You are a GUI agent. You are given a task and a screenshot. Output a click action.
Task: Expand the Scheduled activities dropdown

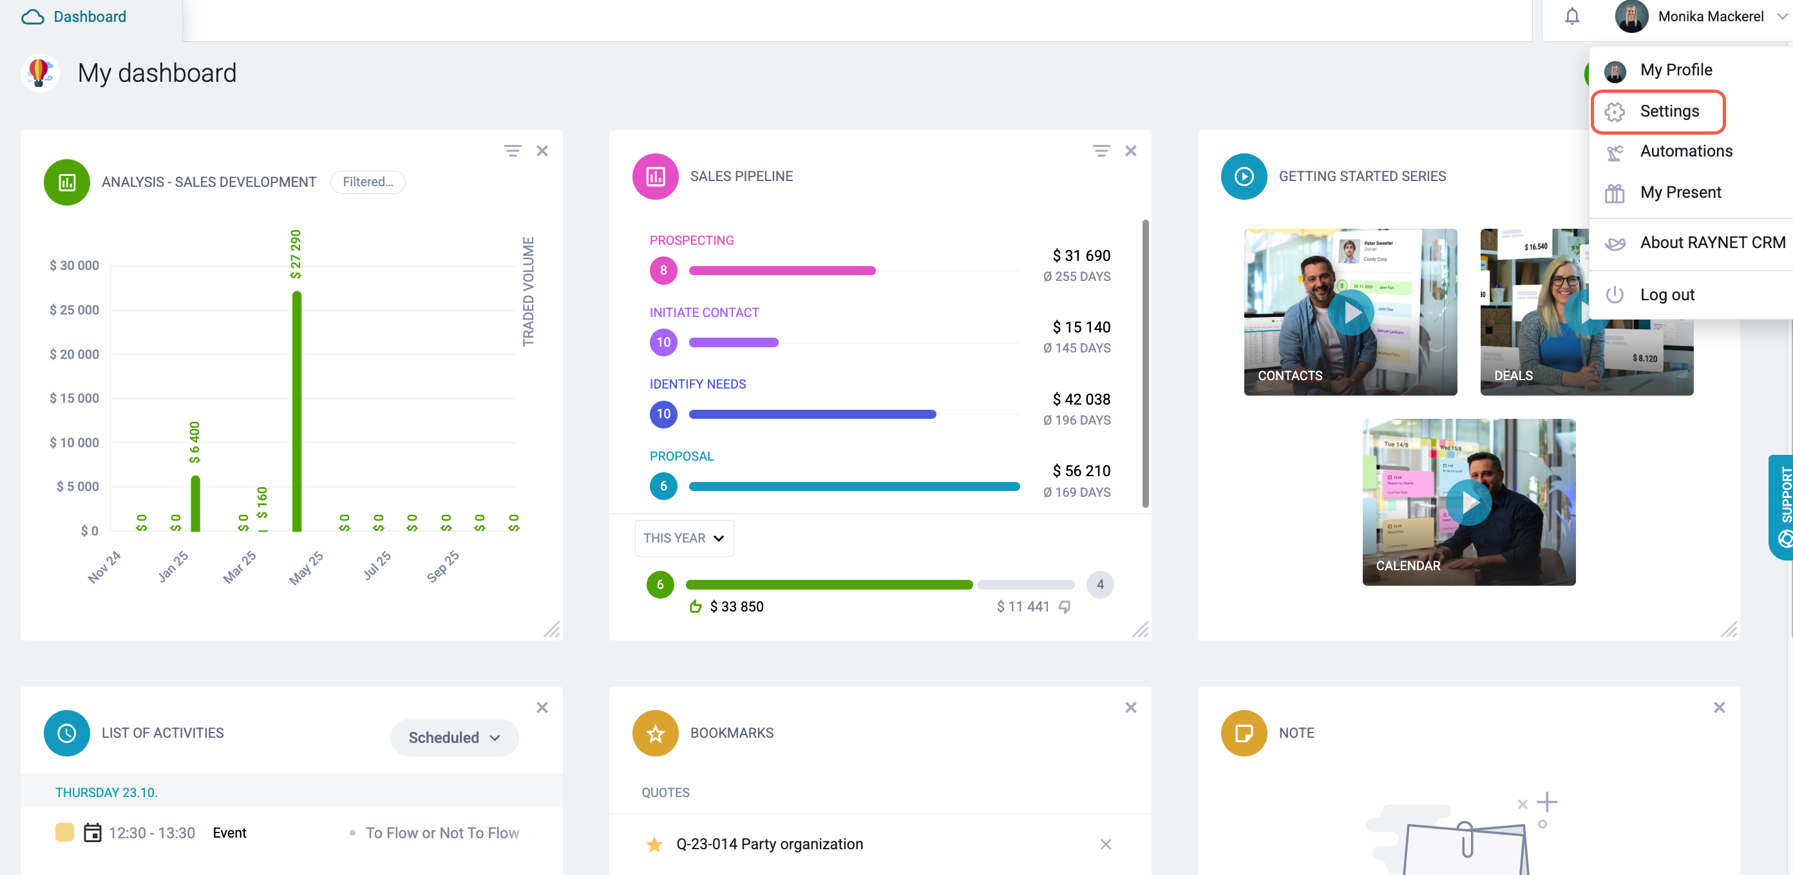(454, 737)
